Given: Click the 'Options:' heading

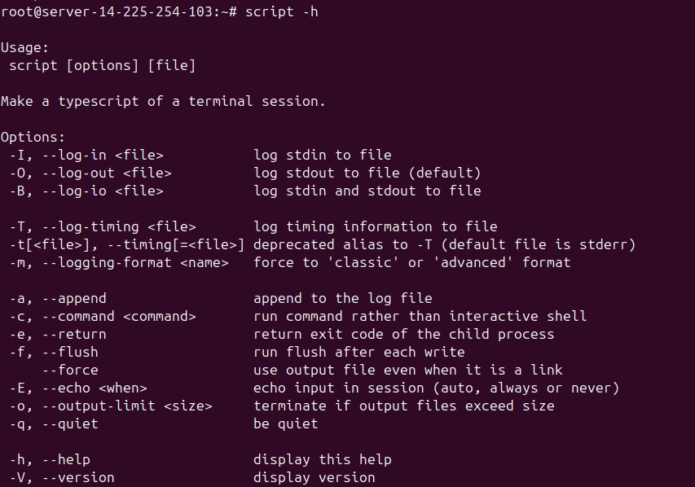Looking at the screenshot, I should click(33, 138).
